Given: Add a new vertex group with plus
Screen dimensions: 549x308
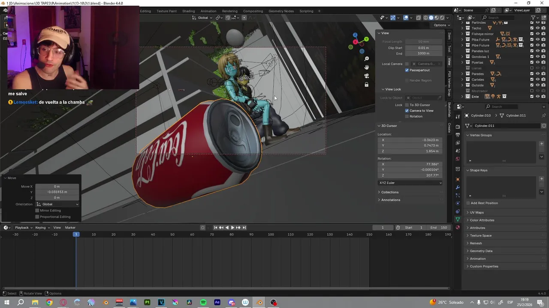Looking at the screenshot, I should click(x=541, y=144).
